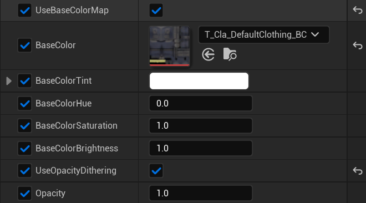
Task: Edit the BaseColorSaturation value field
Action: coord(201,125)
